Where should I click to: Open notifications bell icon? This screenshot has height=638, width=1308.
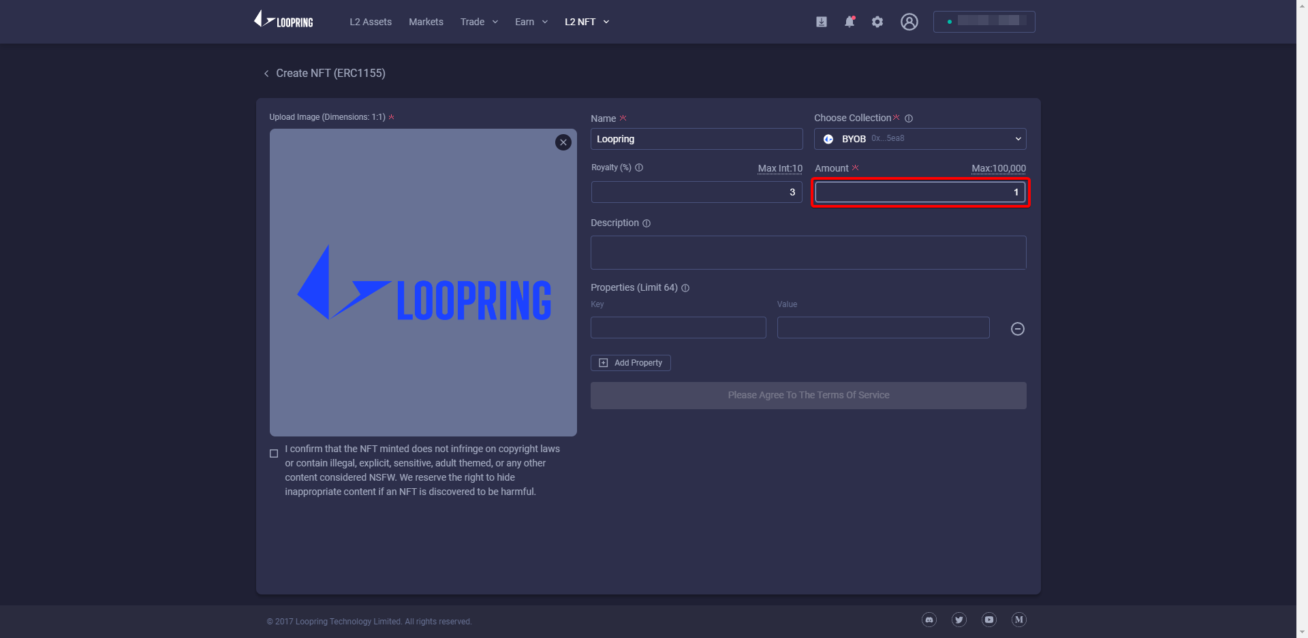pos(850,22)
